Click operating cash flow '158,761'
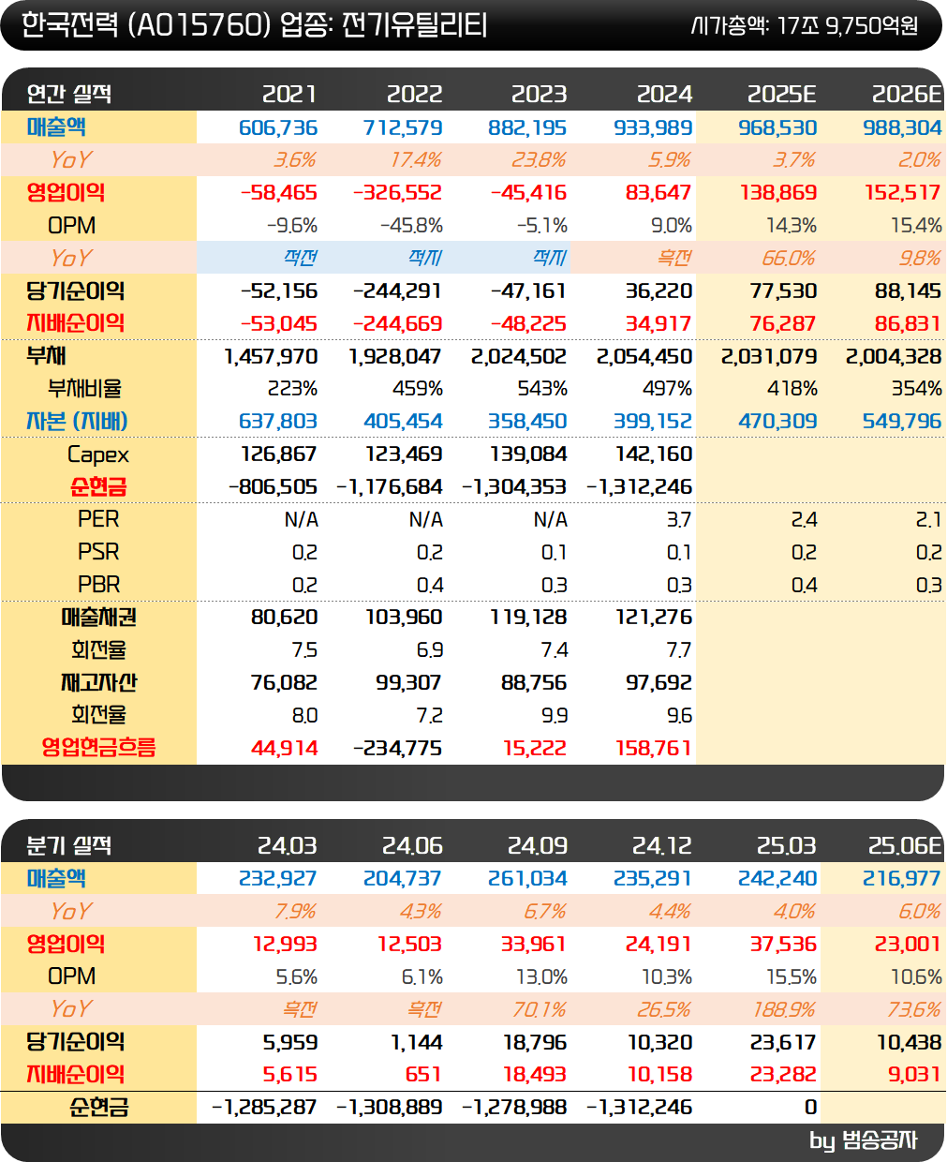This screenshot has width=947, height=1162. (x=654, y=749)
